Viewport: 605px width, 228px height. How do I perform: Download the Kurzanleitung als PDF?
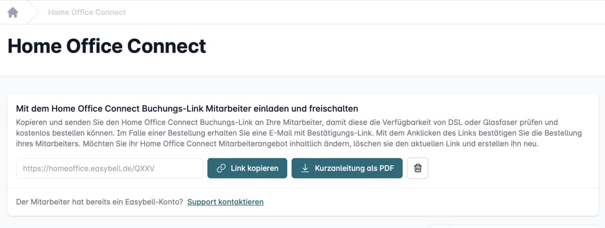(x=347, y=169)
